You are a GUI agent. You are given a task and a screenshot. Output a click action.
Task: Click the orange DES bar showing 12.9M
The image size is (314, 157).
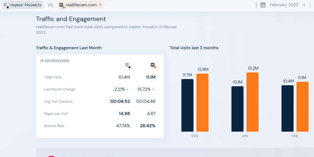(203, 103)
